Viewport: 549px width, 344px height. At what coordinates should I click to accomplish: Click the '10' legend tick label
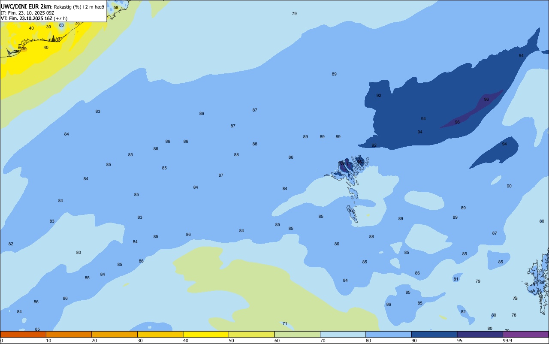(x=49, y=341)
